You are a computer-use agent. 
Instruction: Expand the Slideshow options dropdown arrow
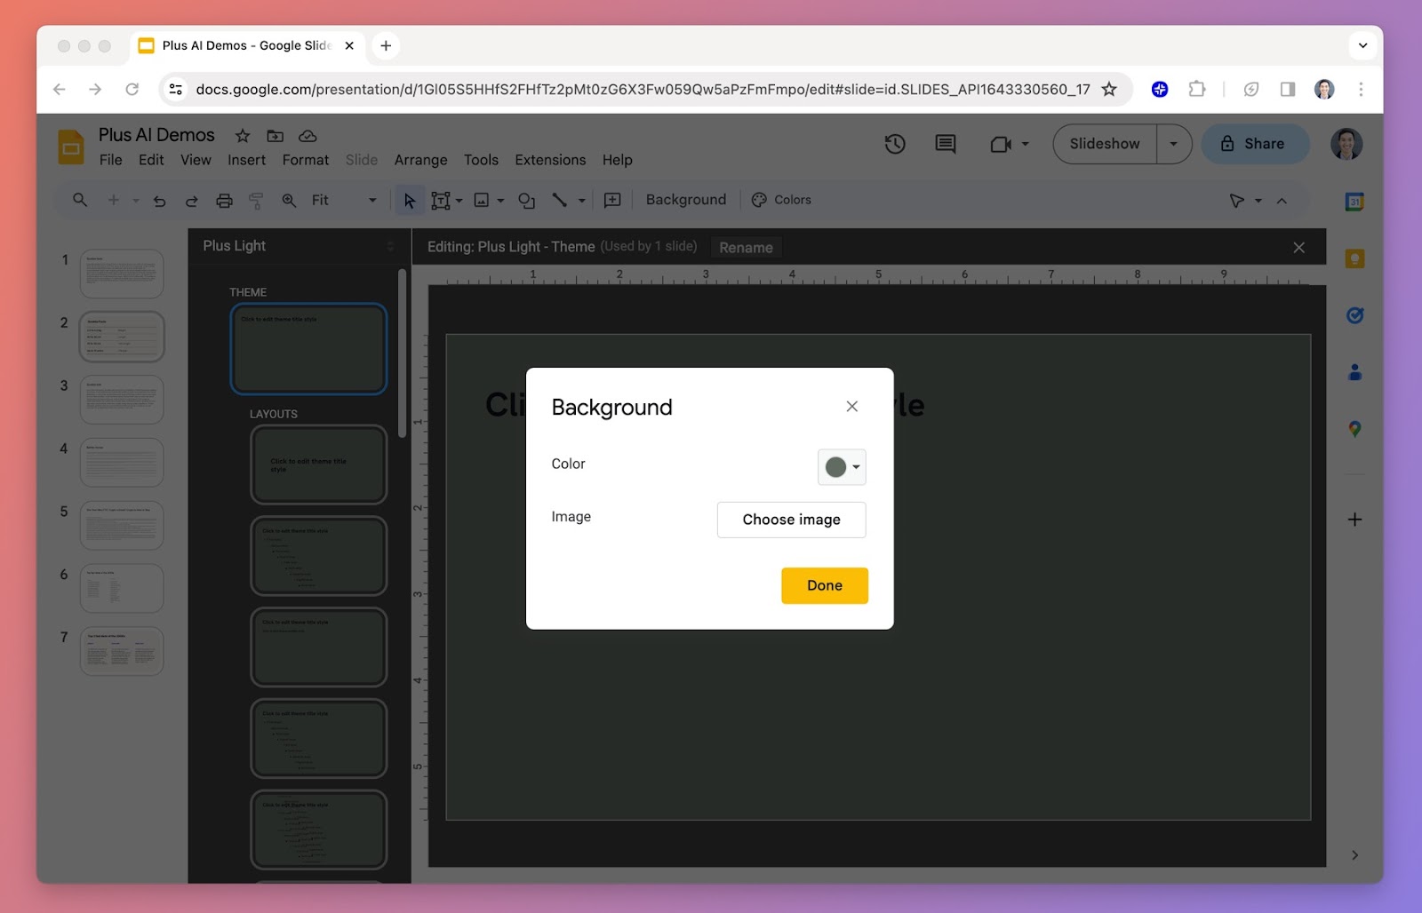[x=1173, y=144]
